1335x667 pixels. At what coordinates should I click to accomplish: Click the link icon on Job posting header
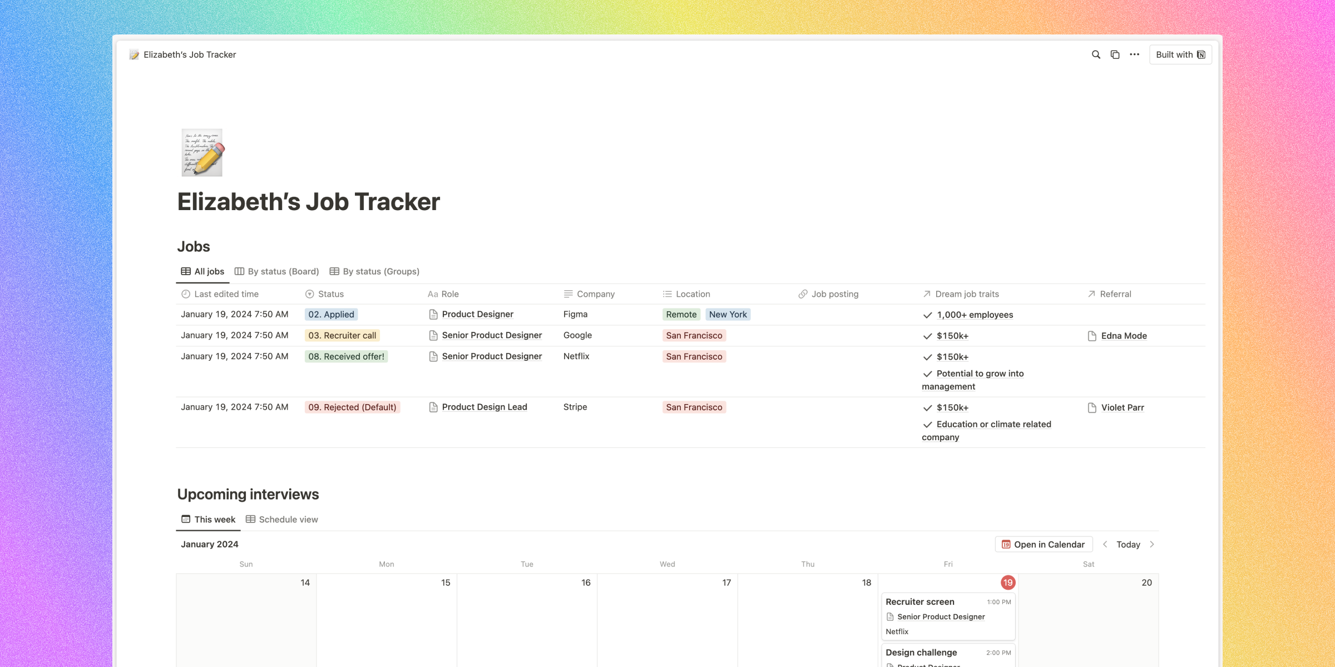click(803, 293)
